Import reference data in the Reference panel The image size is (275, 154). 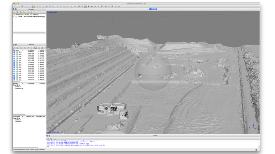tap(14, 48)
